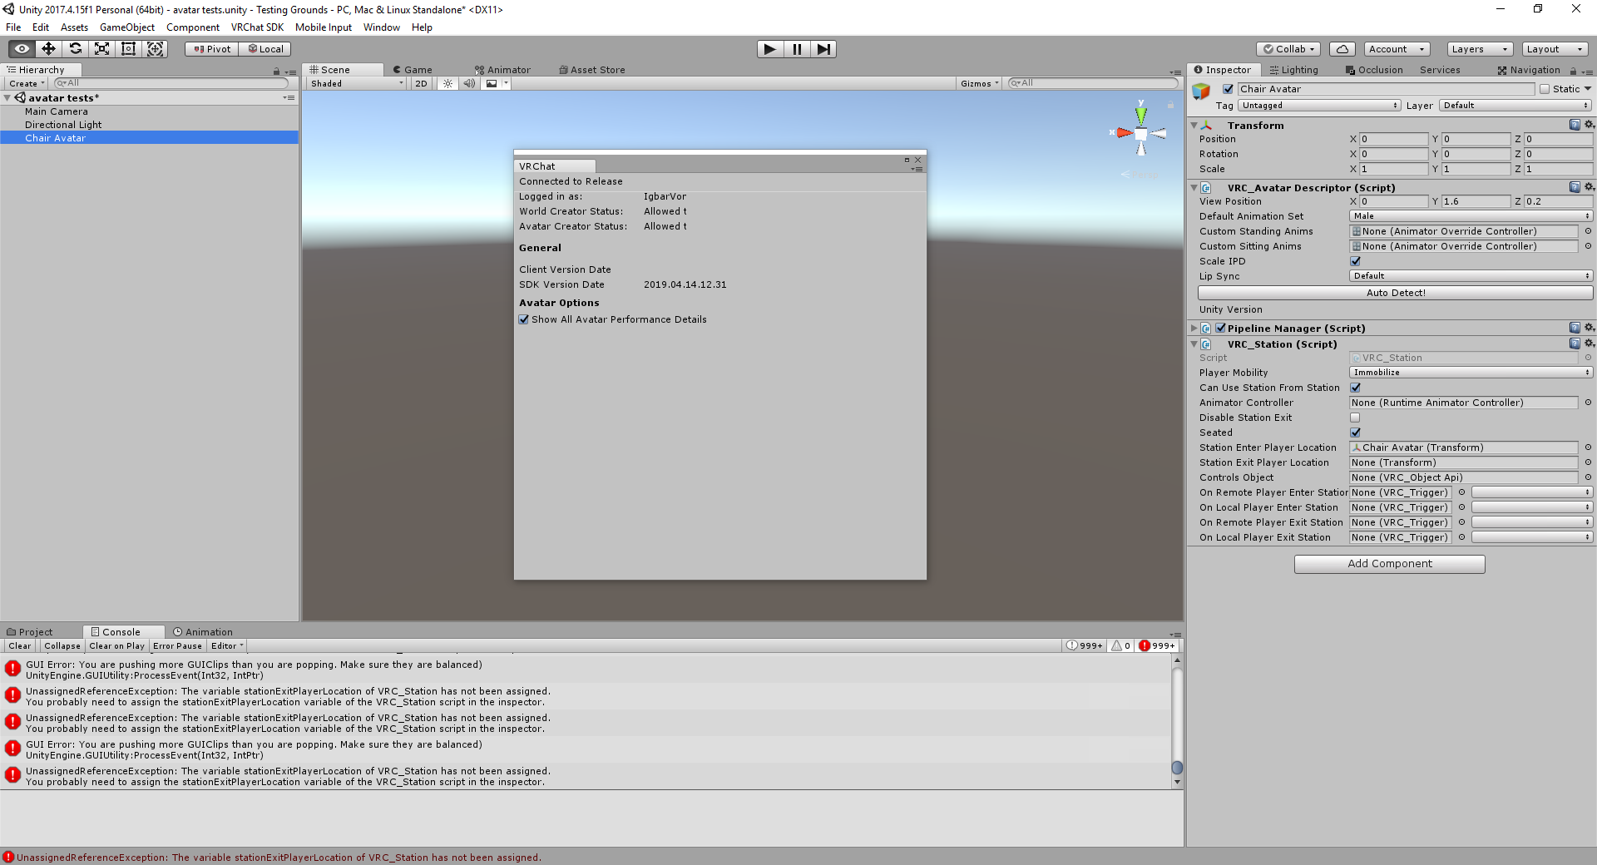Toggle scene effects image icon
1597x865 pixels.
click(x=492, y=83)
